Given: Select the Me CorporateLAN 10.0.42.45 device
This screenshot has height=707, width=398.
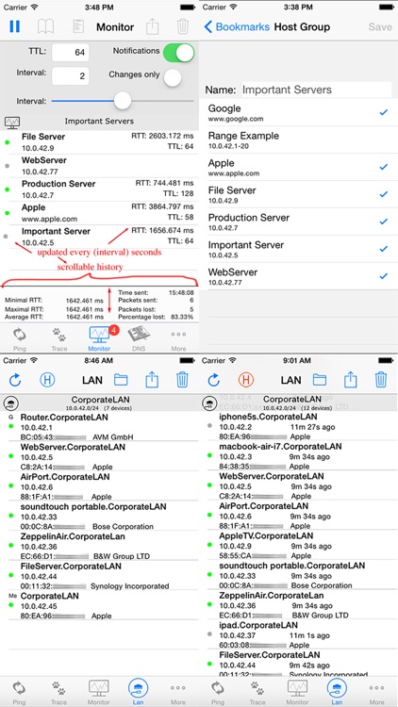Looking at the screenshot, I should pyautogui.click(x=99, y=605).
